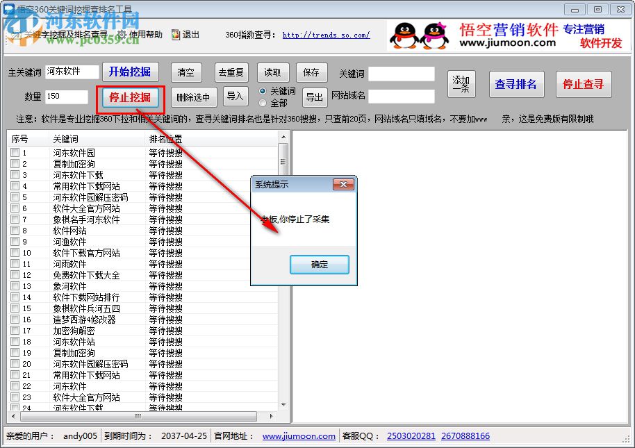Check the box for row 4 常用软件下载网站
The width and height of the screenshot is (635, 448).
[x=15, y=185]
